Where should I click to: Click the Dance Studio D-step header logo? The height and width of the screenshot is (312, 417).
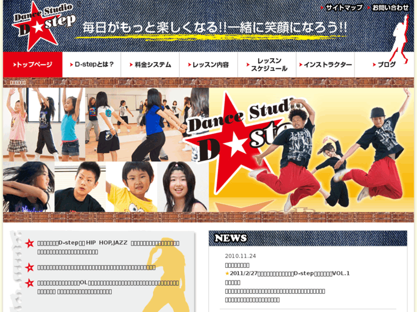coord(44,26)
